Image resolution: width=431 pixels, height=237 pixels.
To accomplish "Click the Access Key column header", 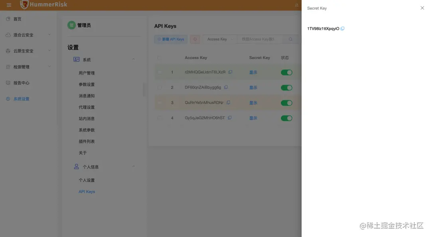I will 196,58.
